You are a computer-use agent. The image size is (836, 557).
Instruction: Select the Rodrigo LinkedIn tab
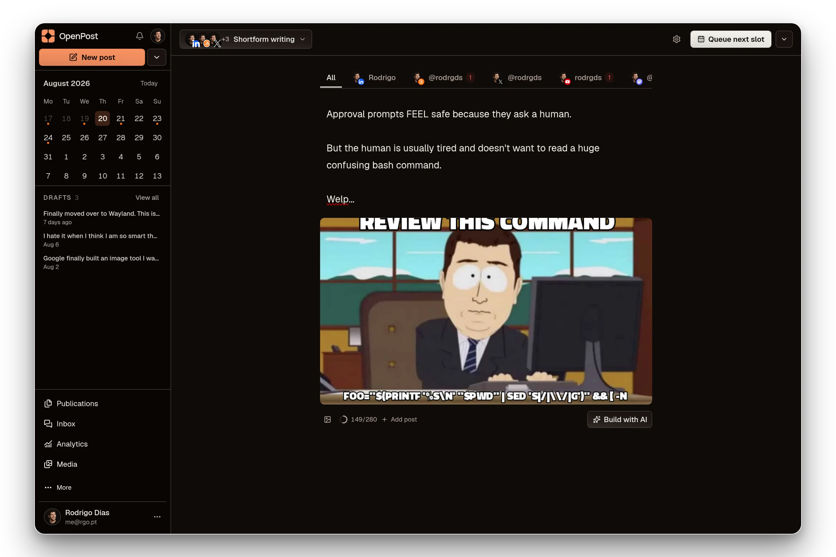[x=374, y=77]
